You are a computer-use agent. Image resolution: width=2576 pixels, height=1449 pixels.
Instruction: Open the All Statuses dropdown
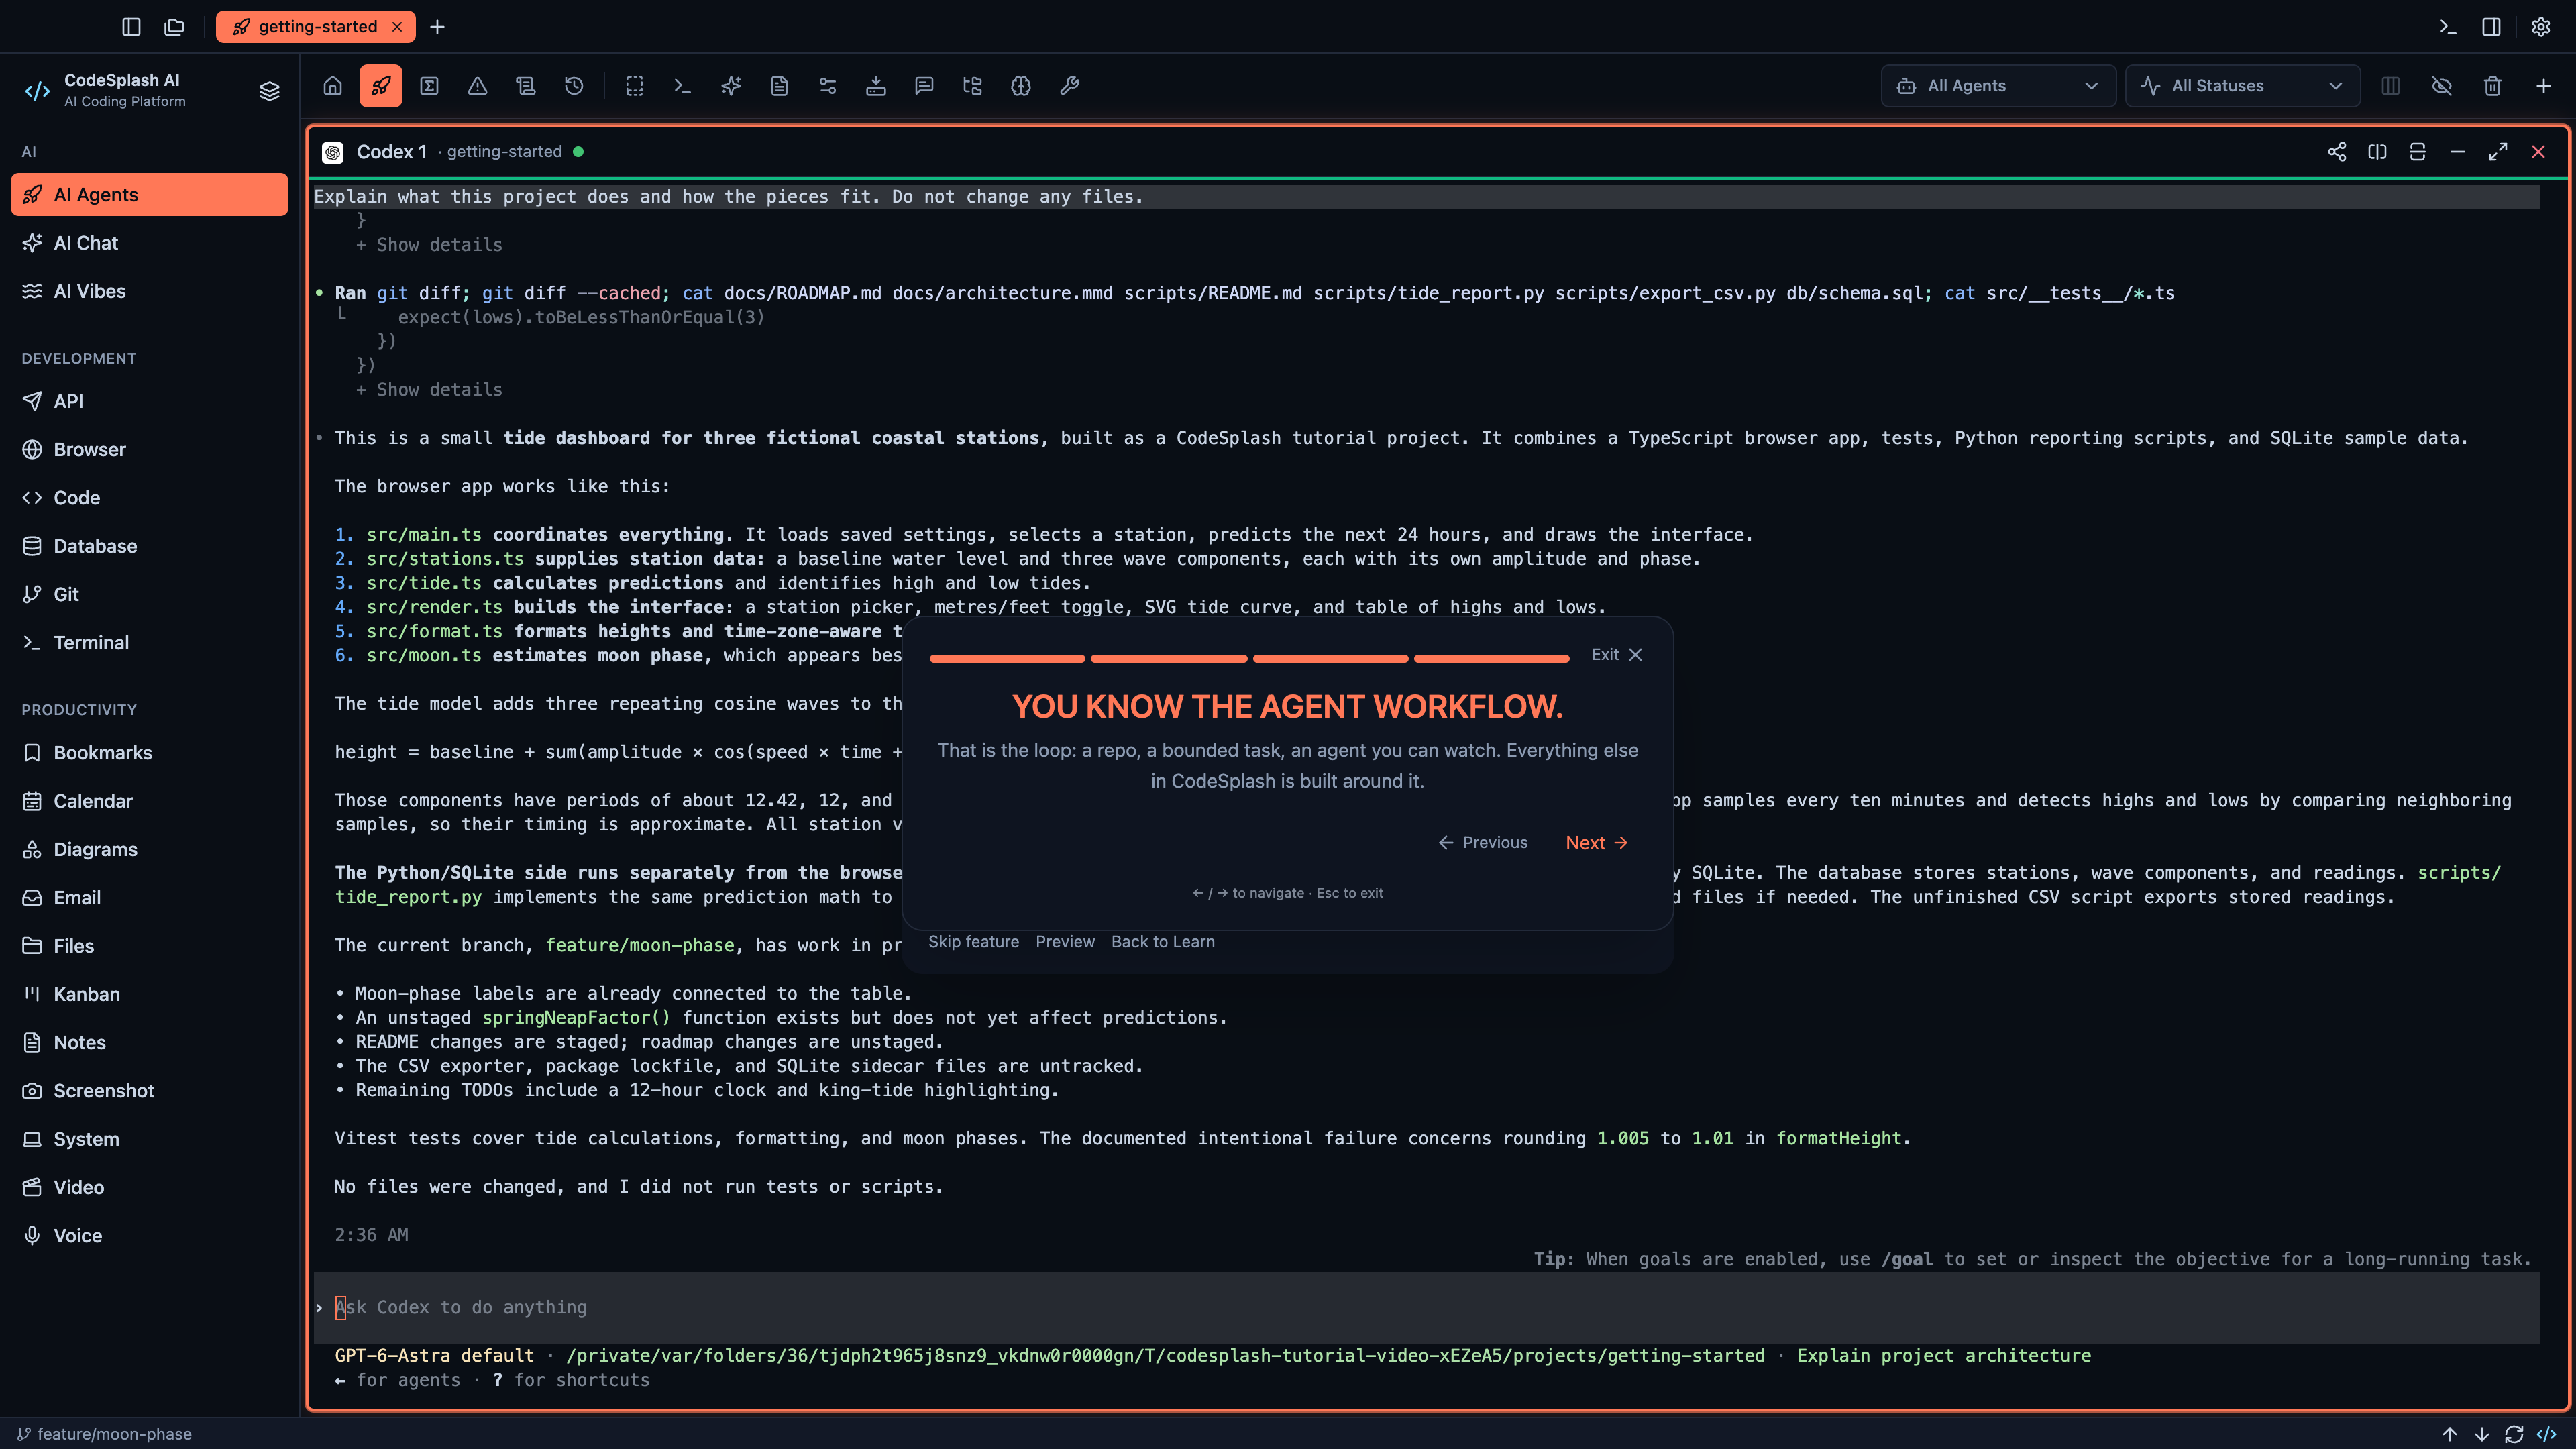tap(2242, 86)
